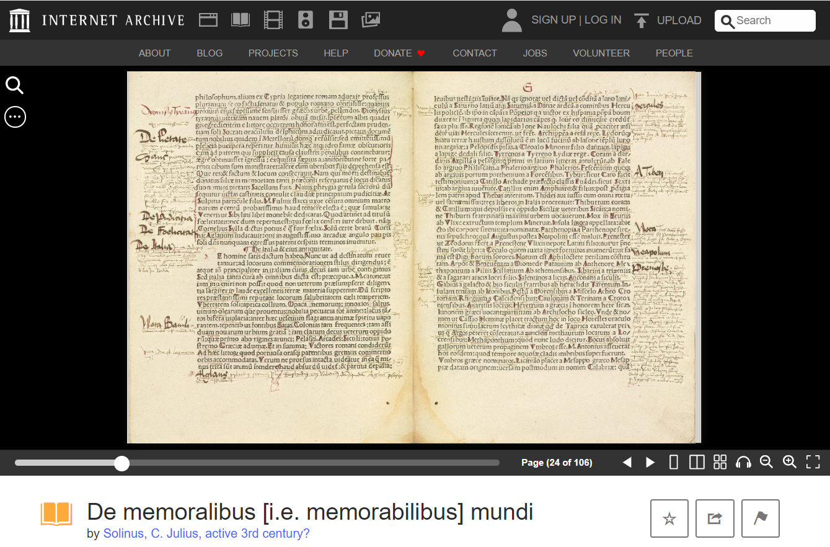Switch to one-page view
Screen dimensions: 830x547
pos(674,462)
